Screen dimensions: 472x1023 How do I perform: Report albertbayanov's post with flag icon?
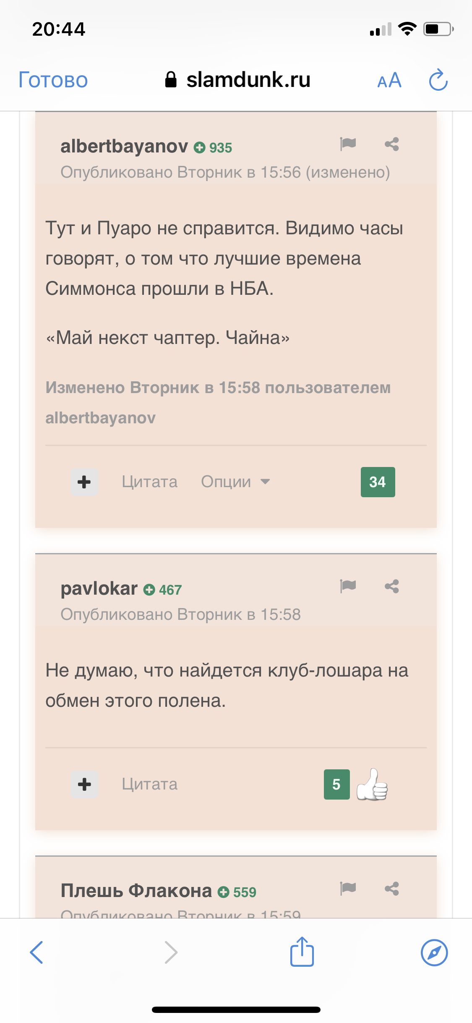point(348,144)
